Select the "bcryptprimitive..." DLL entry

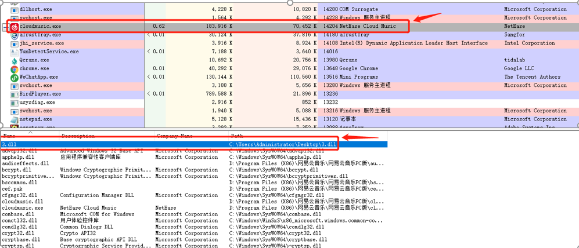tap(28, 176)
